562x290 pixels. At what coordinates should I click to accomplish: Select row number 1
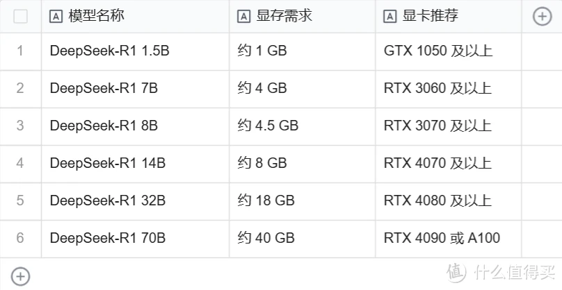click(x=20, y=51)
